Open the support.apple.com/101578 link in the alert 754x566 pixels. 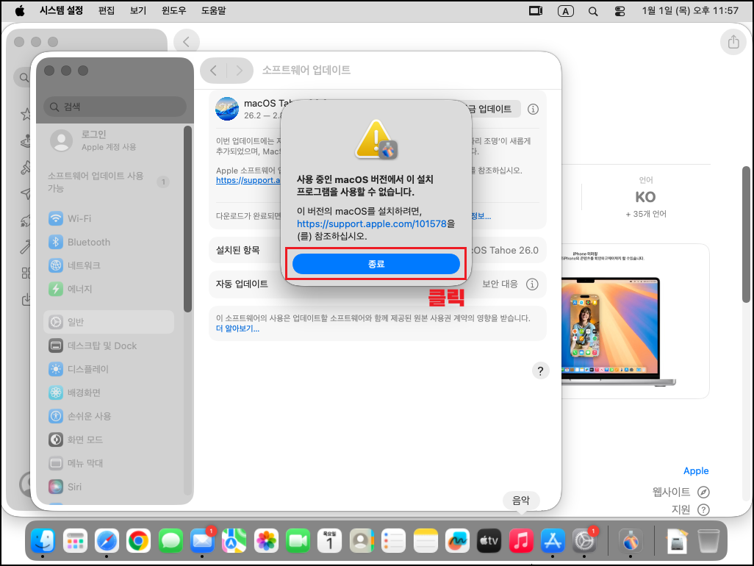(x=372, y=223)
